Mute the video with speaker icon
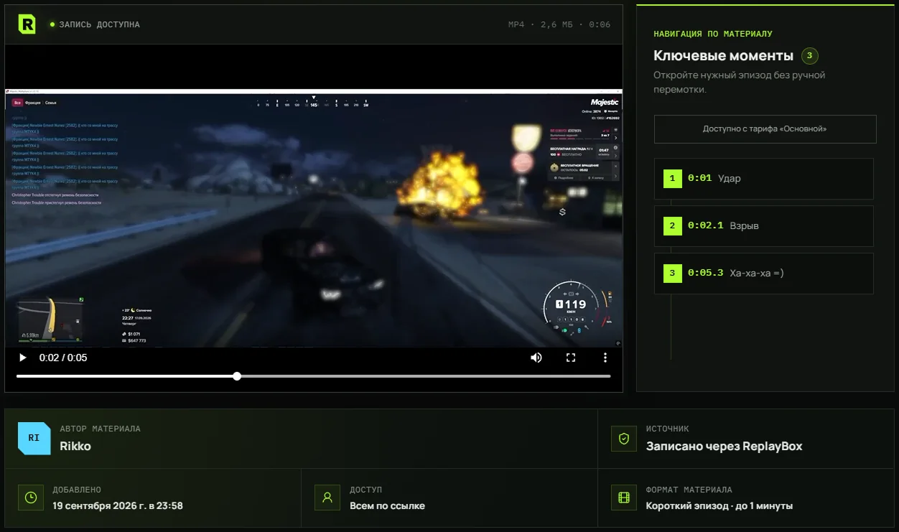The image size is (899, 532). pyautogui.click(x=536, y=358)
